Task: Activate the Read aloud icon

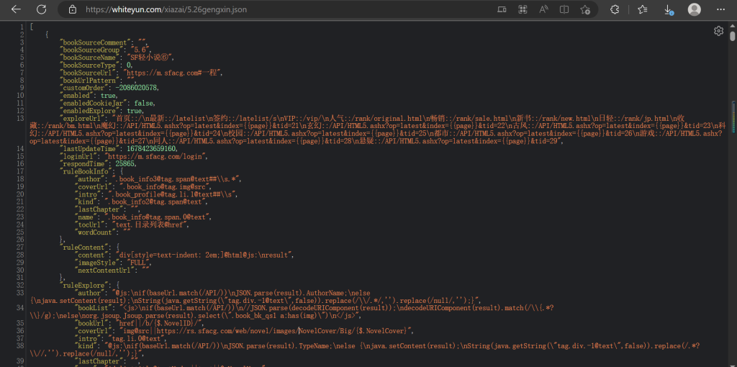Action: [543, 9]
